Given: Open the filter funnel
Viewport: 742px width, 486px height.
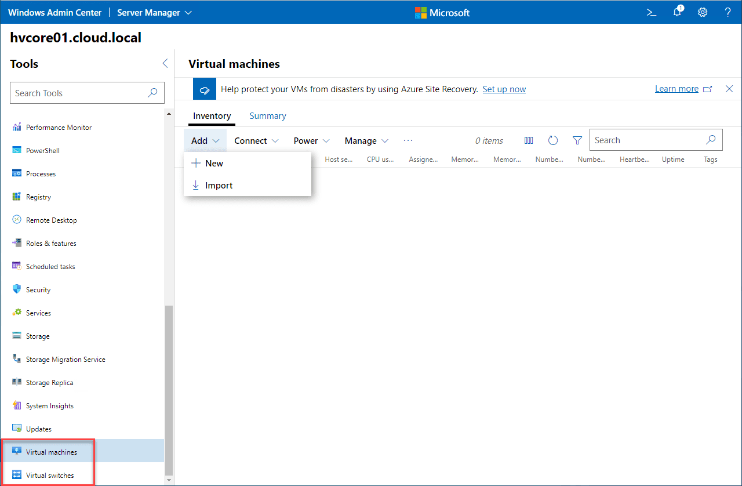Looking at the screenshot, I should (x=577, y=140).
